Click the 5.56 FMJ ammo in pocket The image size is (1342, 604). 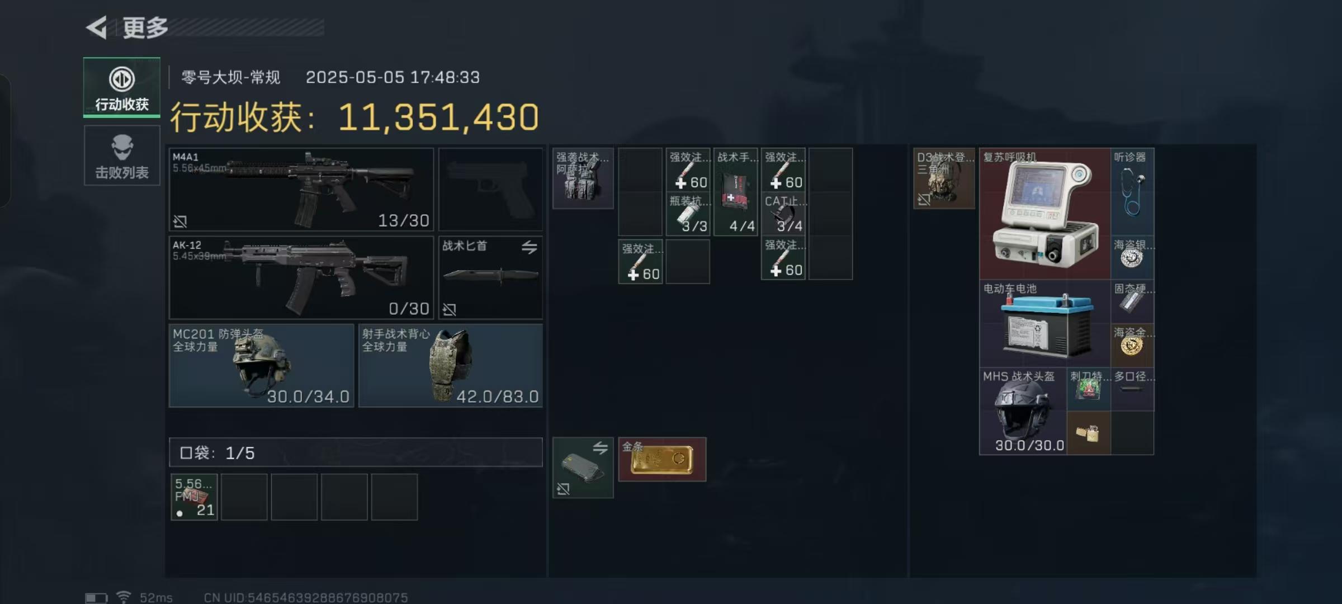(x=194, y=497)
